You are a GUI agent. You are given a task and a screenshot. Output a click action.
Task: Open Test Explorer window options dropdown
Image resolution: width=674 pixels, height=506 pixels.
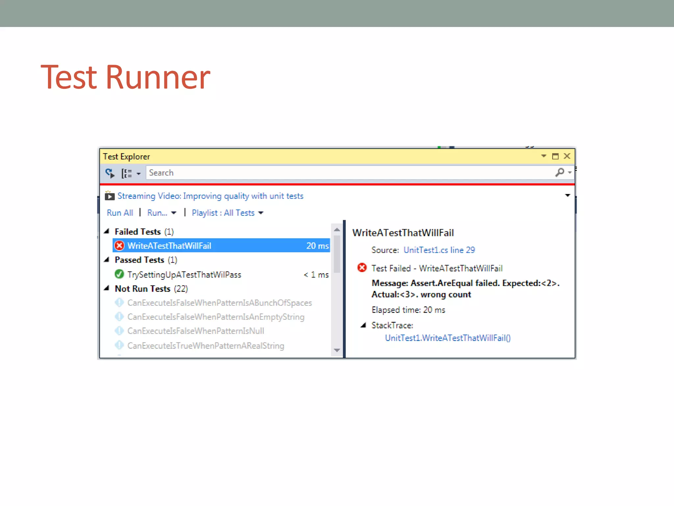(x=544, y=156)
